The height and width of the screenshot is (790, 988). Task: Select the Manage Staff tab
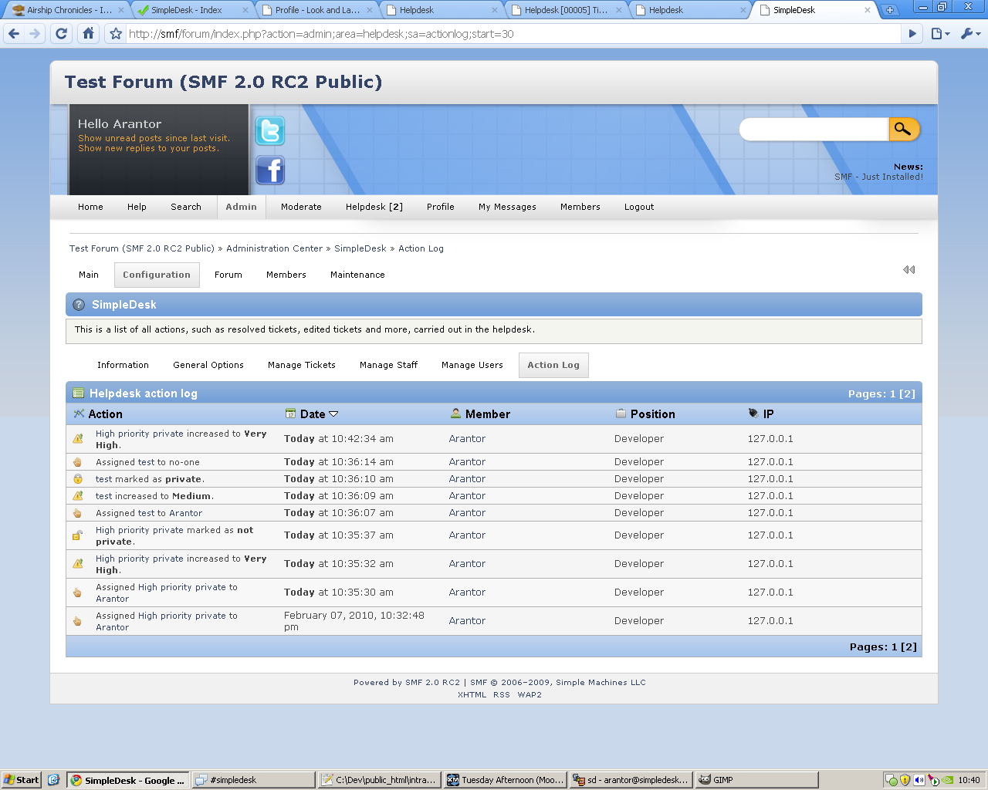click(x=388, y=365)
